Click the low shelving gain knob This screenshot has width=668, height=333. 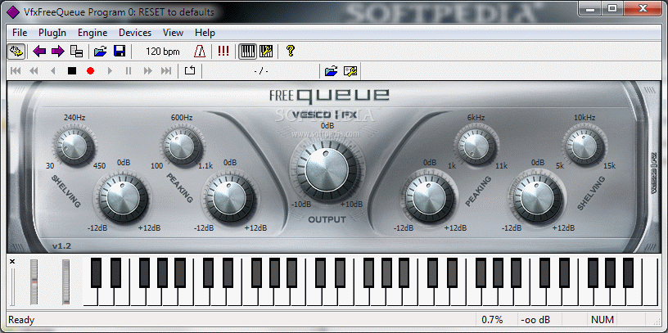click(x=123, y=199)
